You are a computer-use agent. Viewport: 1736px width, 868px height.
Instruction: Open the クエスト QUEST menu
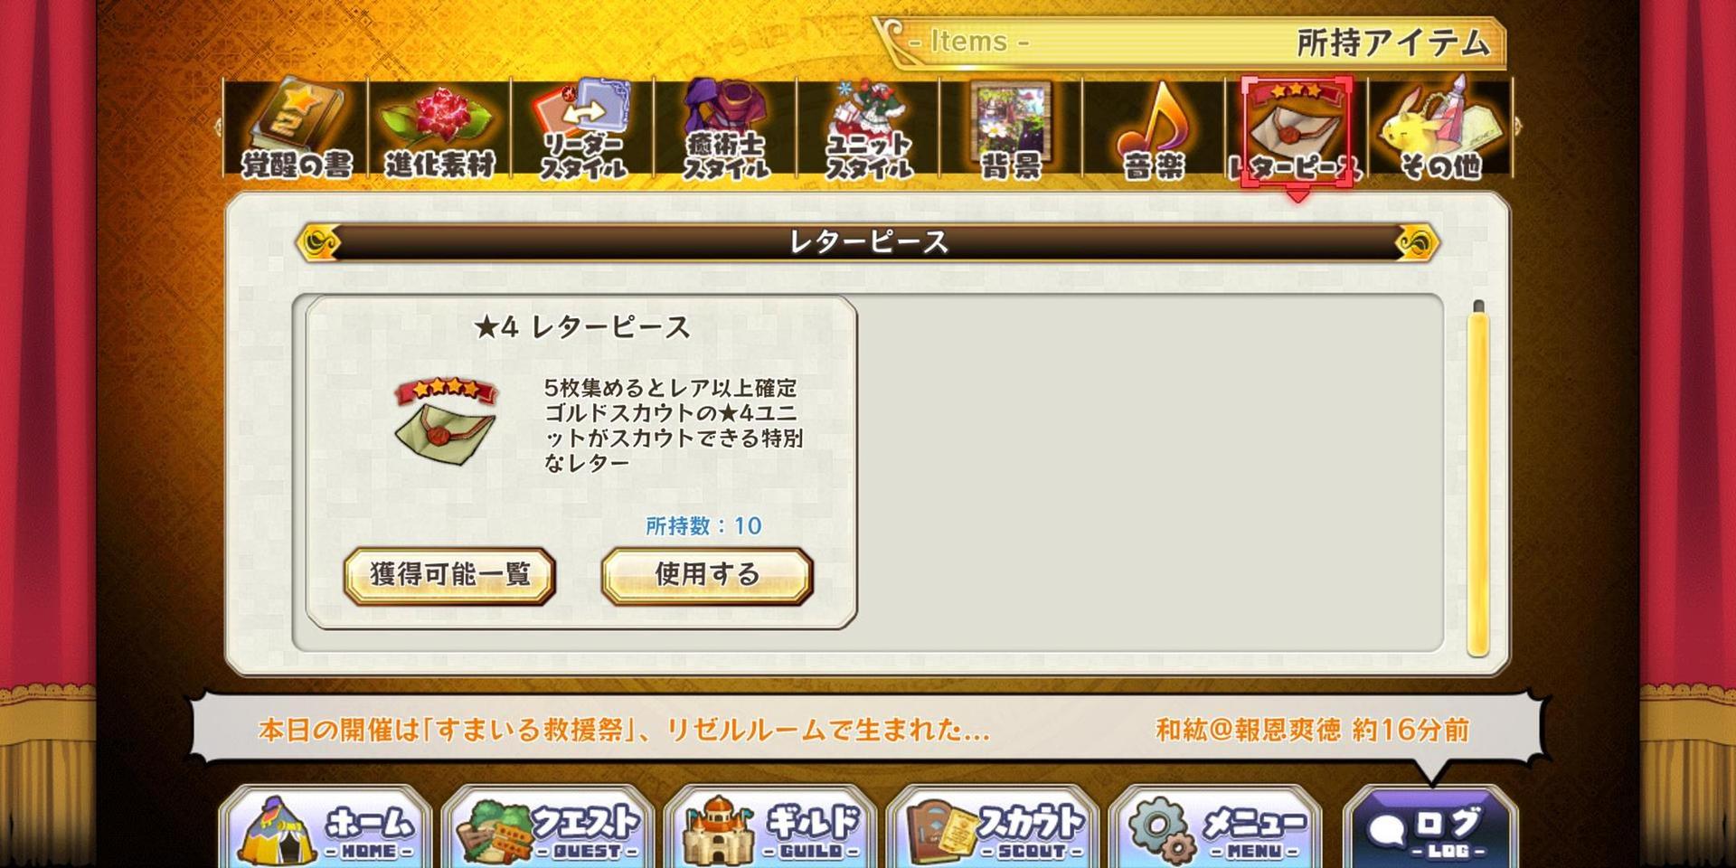tap(548, 828)
